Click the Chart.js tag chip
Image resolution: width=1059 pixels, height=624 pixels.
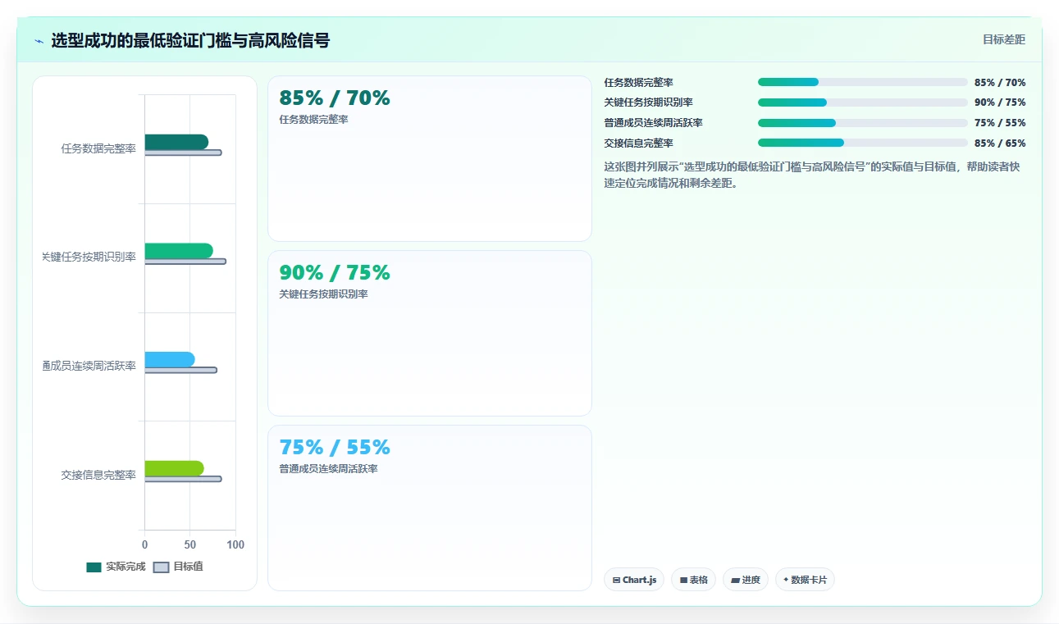(634, 580)
